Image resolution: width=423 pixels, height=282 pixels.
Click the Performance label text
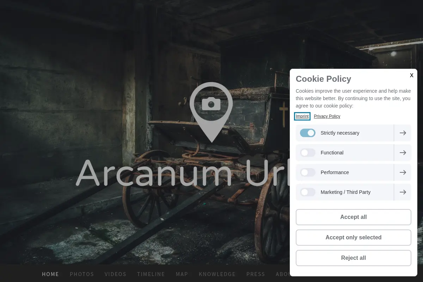pyautogui.click(x=335, y=172)
